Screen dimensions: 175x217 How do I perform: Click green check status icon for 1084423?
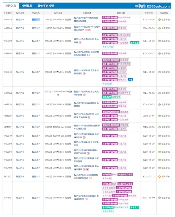(x=159, y=20)
